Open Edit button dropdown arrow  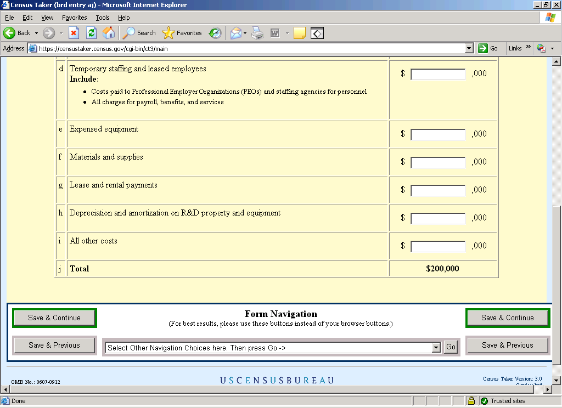287,33
